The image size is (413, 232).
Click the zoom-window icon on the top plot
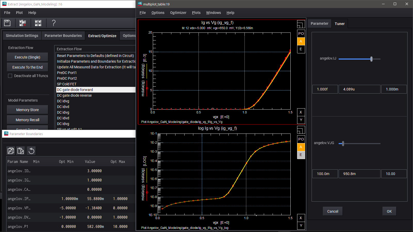coord(301,24)
